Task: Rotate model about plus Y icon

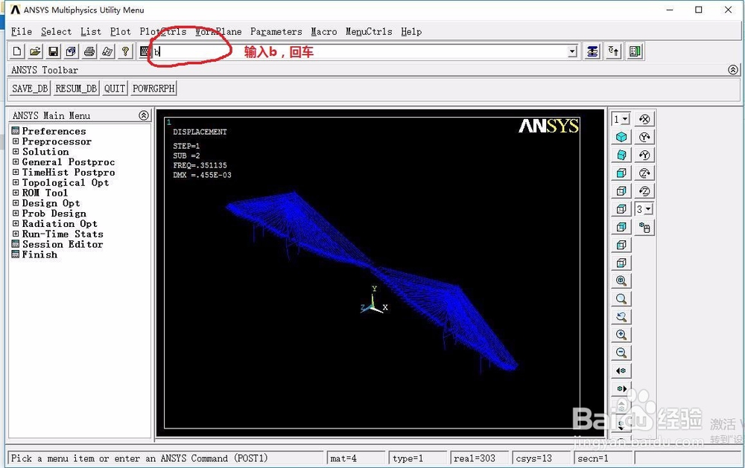Action: pos(644,137)
